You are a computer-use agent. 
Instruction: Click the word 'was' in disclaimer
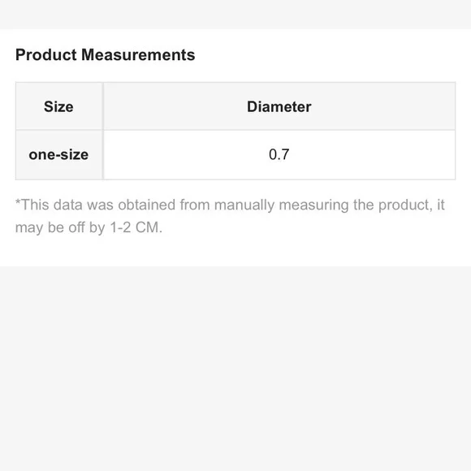tap(100, 205)
